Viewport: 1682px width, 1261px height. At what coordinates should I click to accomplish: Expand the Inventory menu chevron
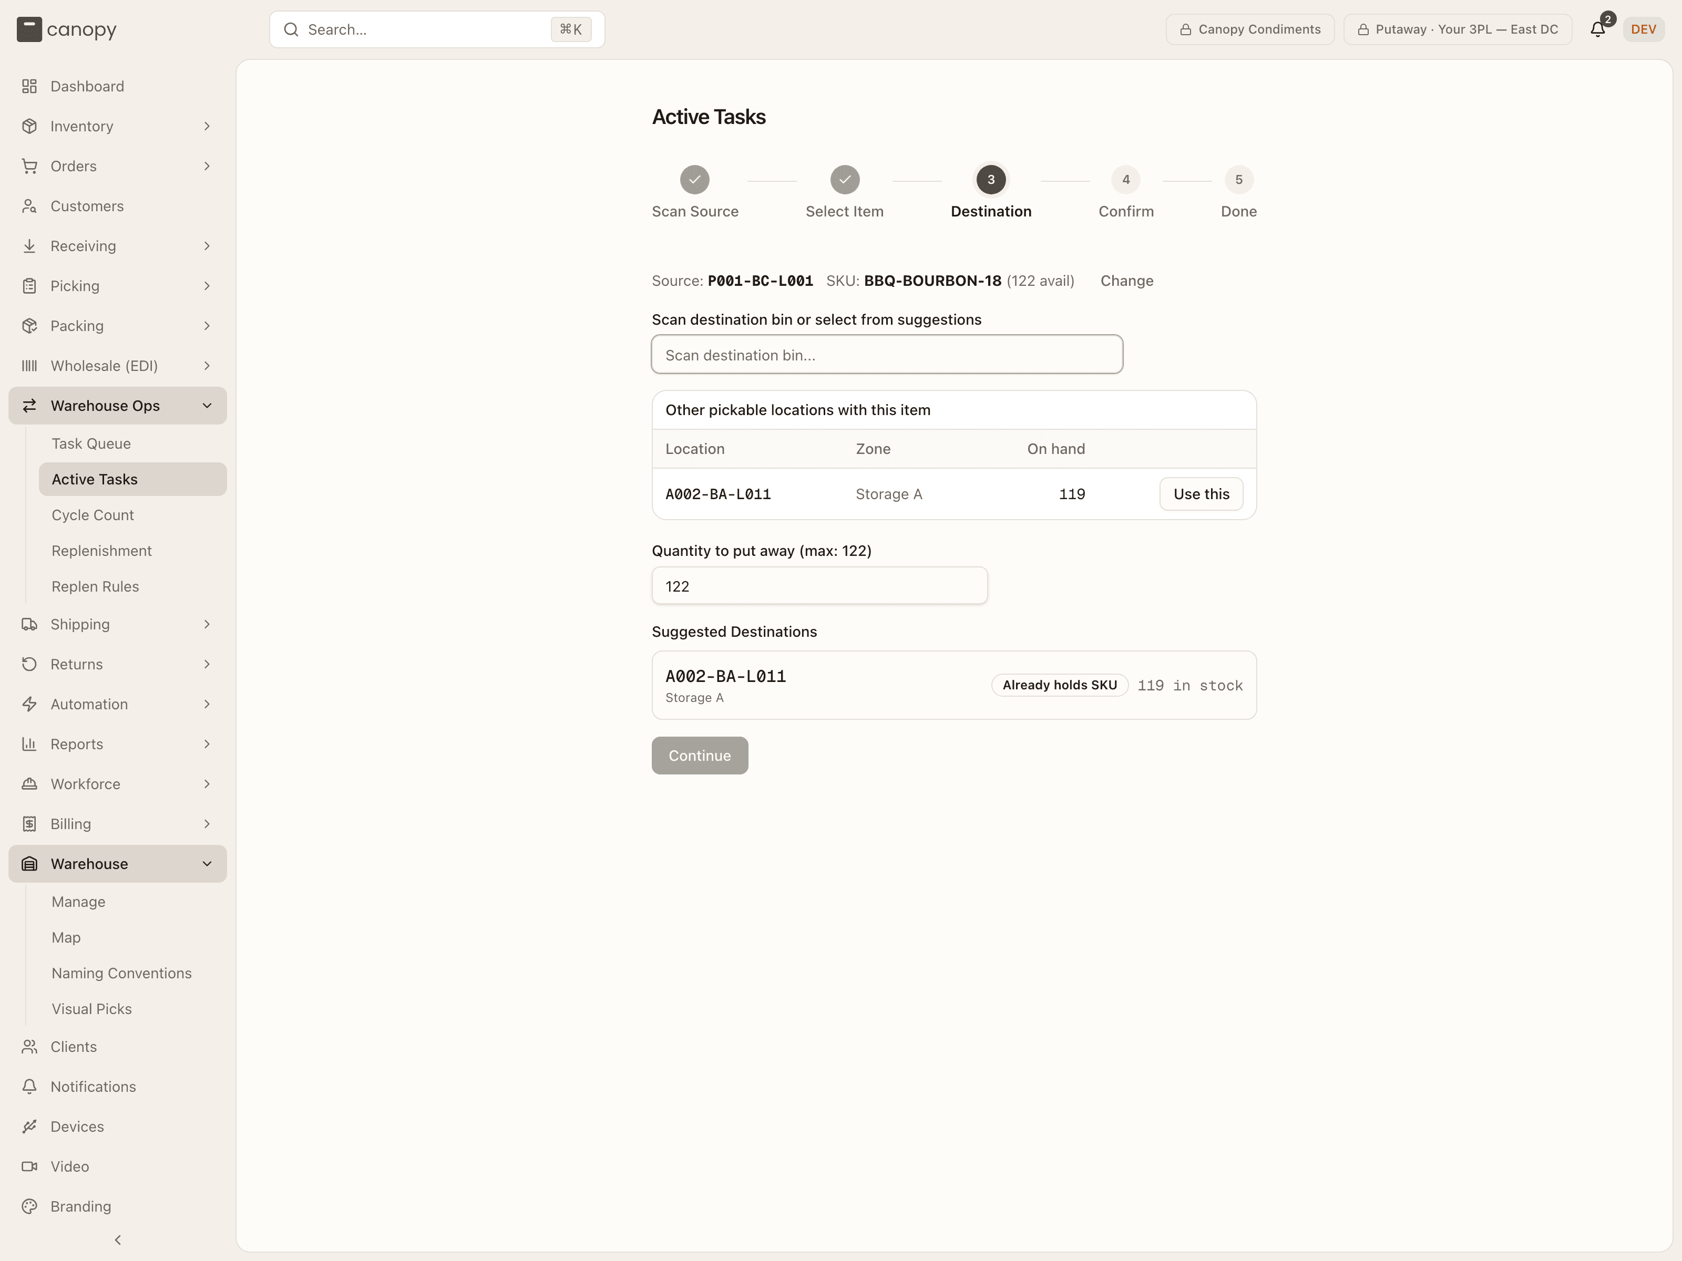click(207, 126)
